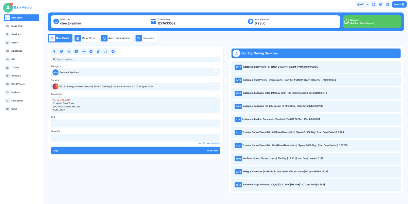Image resolution: width=408 pixels, height=204 pixels.
Task: Select the TikTok platform icon
Action: 98,51
